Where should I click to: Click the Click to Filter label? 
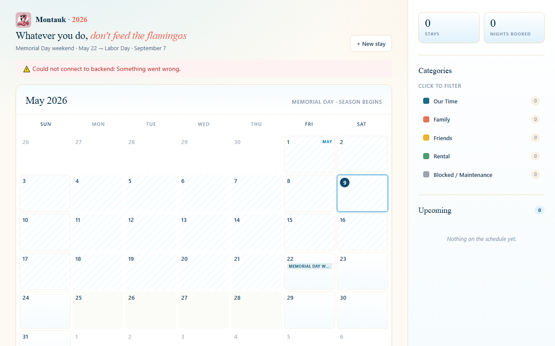[440, 86]
